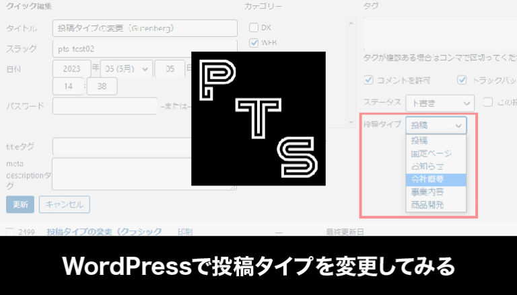The height and width of the screenshot is (295, 517).
Task: Open the 投稿タイプの変更（クラシック post link
Action: (x=104, y=231)
